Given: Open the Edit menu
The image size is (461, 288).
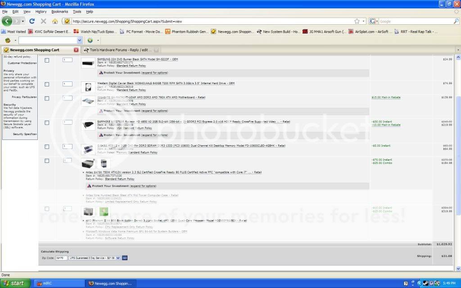Looking at the screenshot, I should point(15,11).
